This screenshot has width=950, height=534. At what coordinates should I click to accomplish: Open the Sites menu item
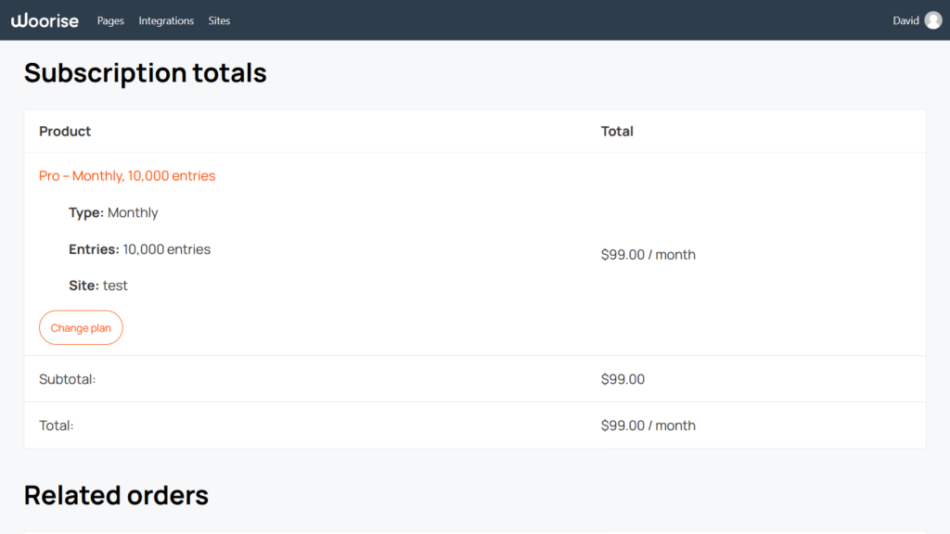pyautogui.click(x=219, y=20)
